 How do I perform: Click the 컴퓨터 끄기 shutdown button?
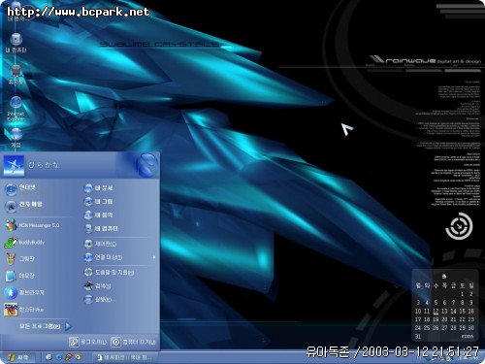(x=134, y=342)
